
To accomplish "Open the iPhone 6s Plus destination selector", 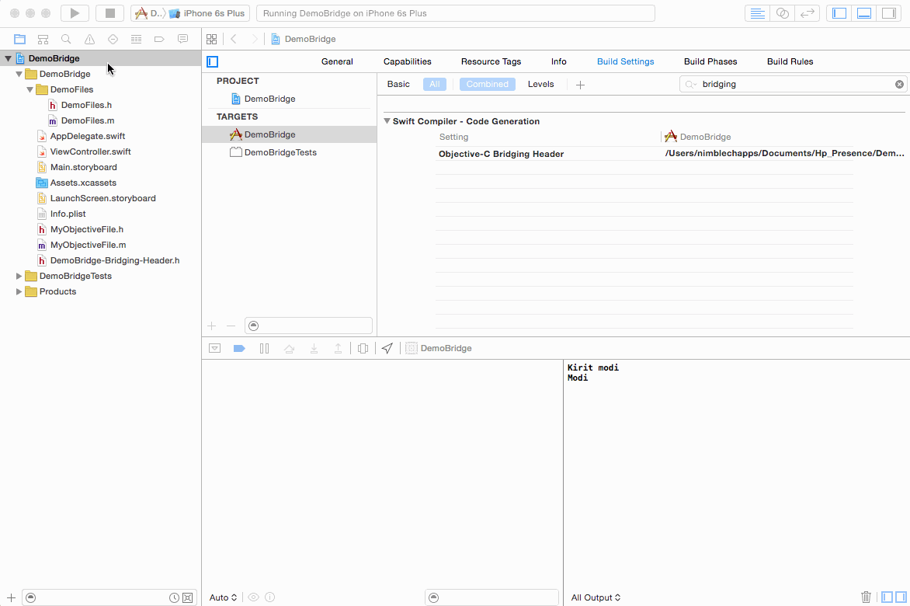I will [208, 13].
